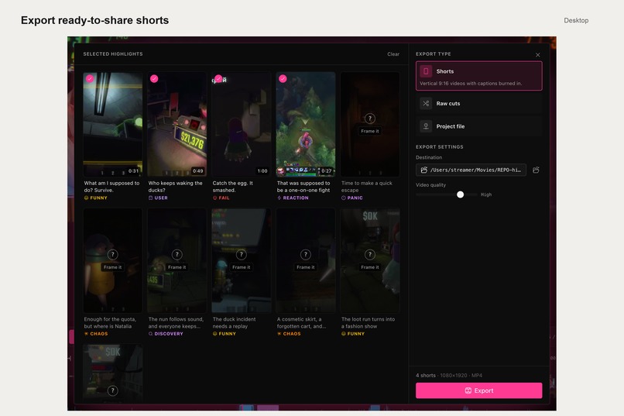Screen dimensions: 624x416
Task: Click 'Frame it' label on 'Time to make a quick escape'
Action: [x=370, y=131]
